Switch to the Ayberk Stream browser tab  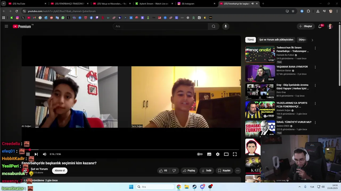coord(154,4)
